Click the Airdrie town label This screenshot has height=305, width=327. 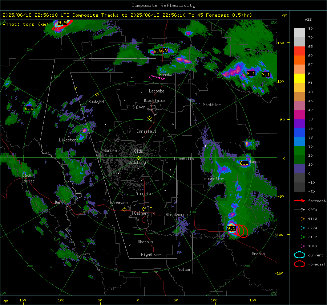click(143, 194)
